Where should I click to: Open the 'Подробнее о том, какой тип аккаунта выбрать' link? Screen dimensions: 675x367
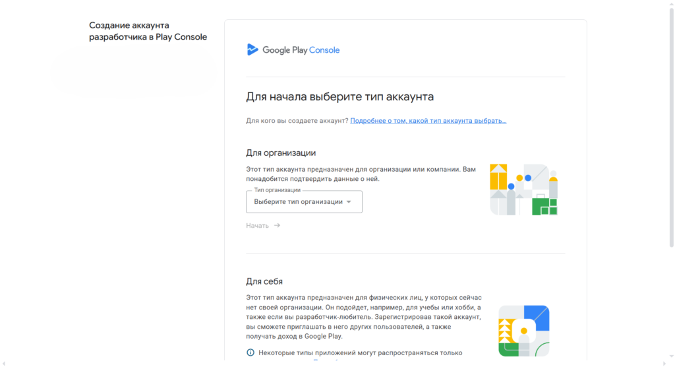coord(428,121)
